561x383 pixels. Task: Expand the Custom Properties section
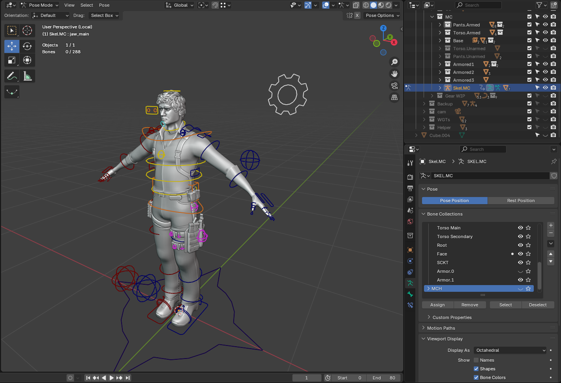coord(452,317)
